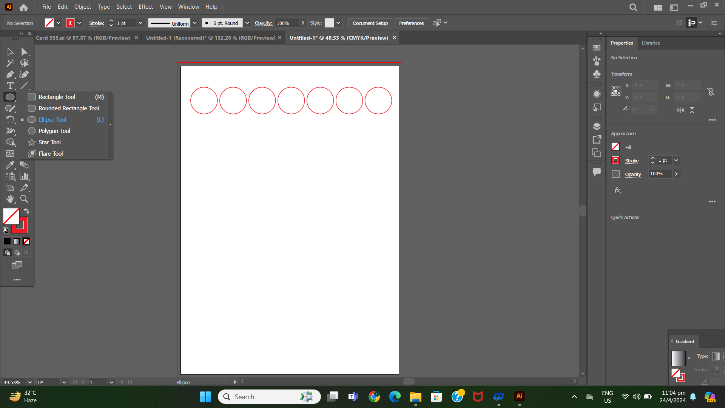Select the Type tool
The height and width of the screenshot is (408, 725).
coord(10,86)
